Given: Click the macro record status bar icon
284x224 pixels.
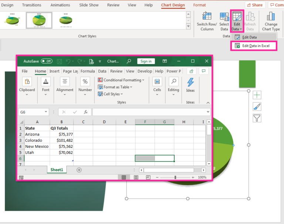Looking at the screenshot, I should [21, 178].
